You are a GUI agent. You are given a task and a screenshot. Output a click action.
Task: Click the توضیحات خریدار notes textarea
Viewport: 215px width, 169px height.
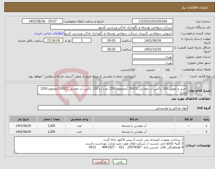click(x=99, y=145)
